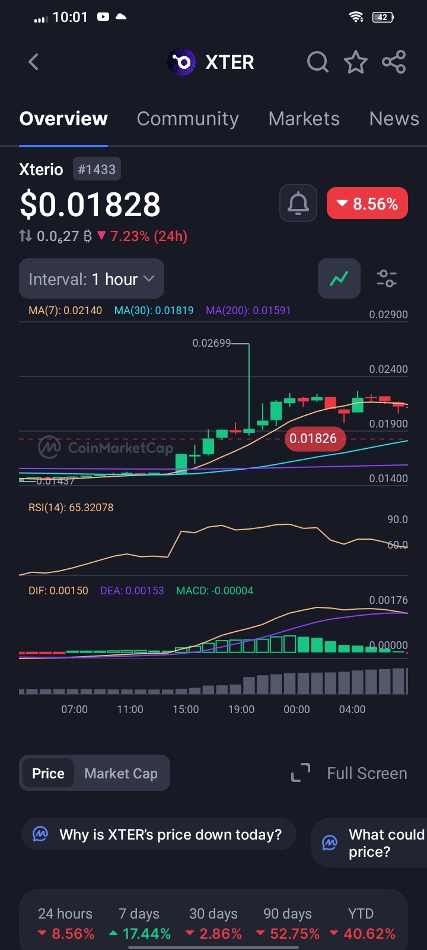This screenshot has width=427, height=950.
Task: Switch chart type with line chart icon
Action: (339, 278)
